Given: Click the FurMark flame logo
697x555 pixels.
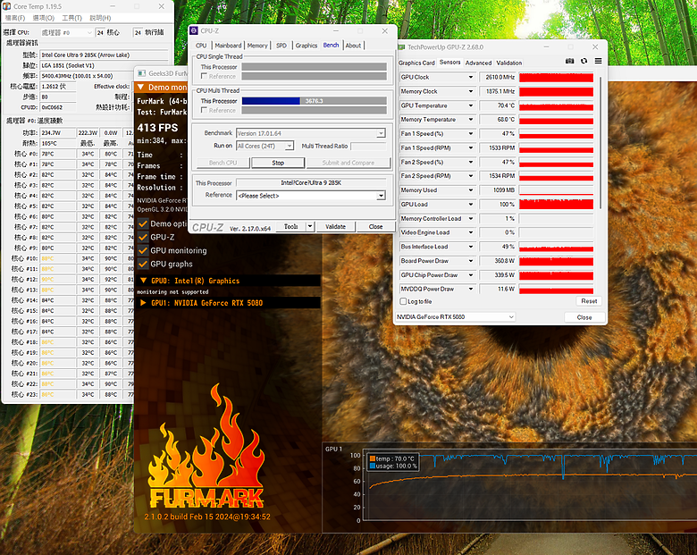Looking at the screenshot, I should pos(207,447).
